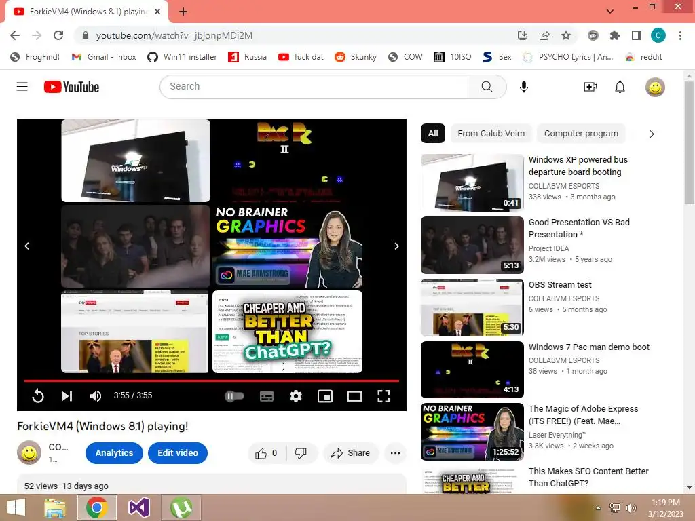Open the Russia bookmark
Viewport: 695px width, 521px height.
point(247,57)
